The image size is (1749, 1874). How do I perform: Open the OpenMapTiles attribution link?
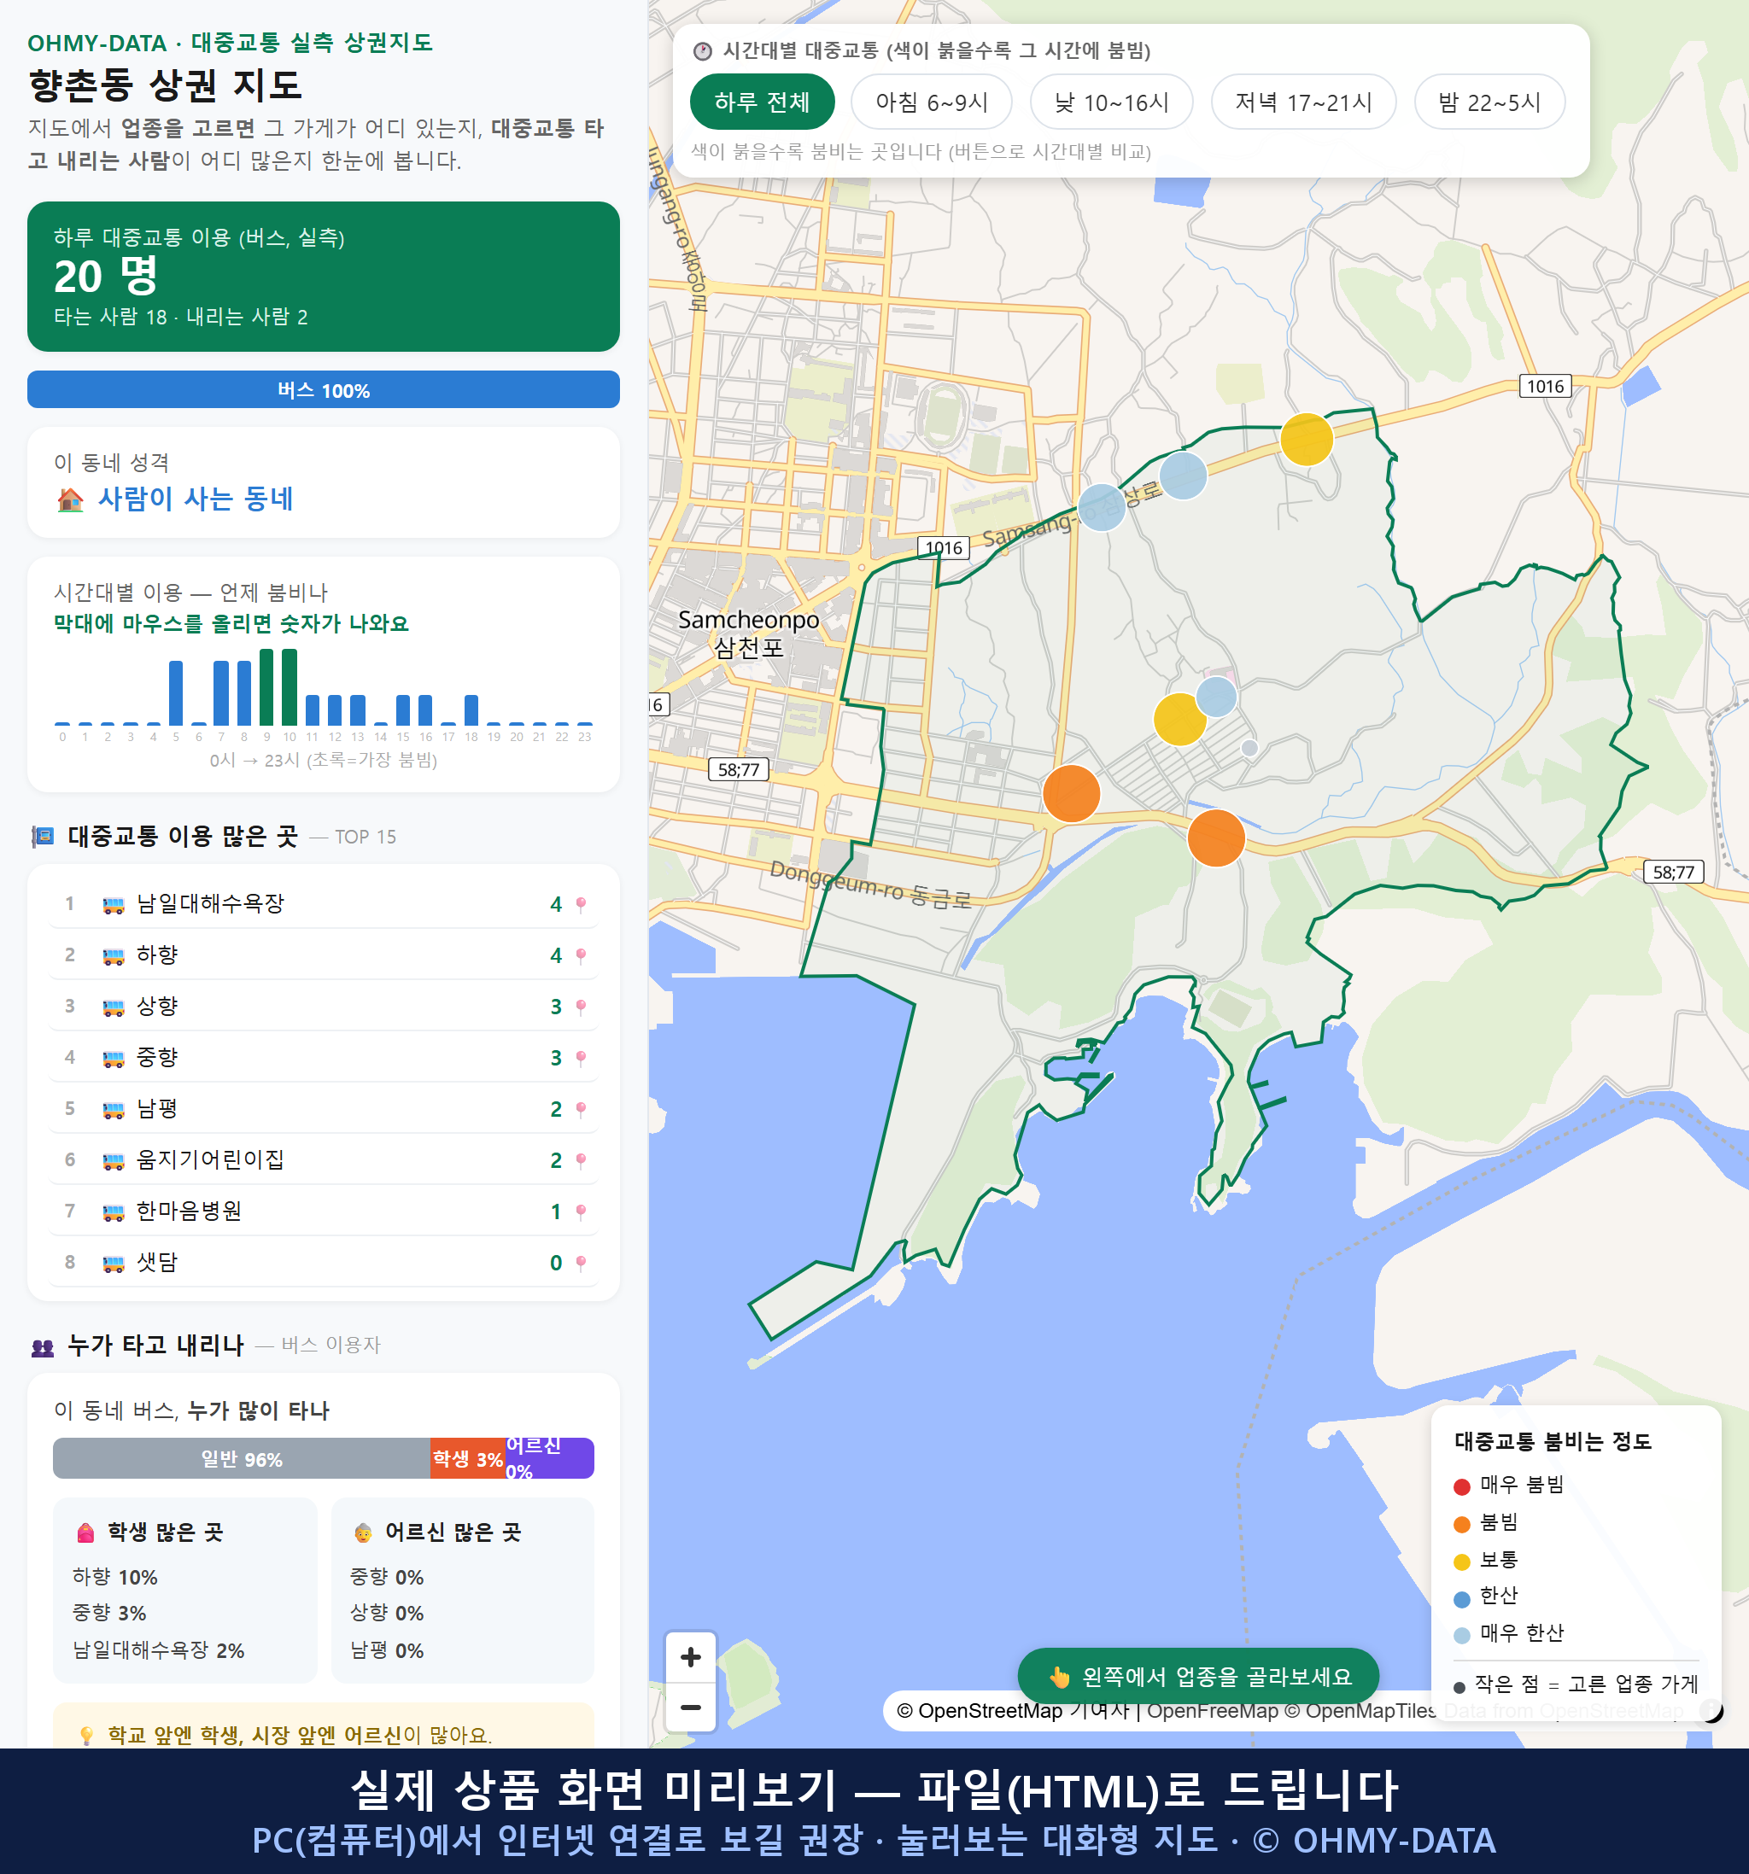[x=1360, y=1710]
